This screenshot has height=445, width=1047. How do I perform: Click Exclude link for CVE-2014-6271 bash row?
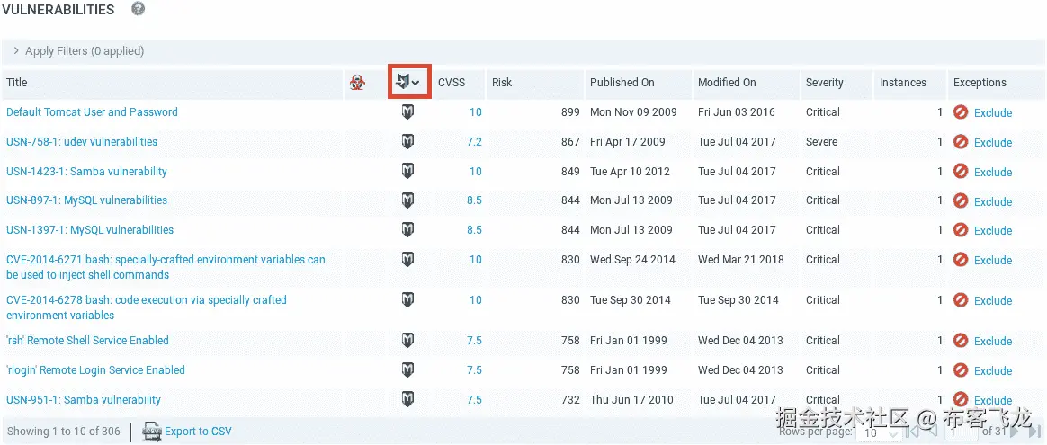point(993,260)
